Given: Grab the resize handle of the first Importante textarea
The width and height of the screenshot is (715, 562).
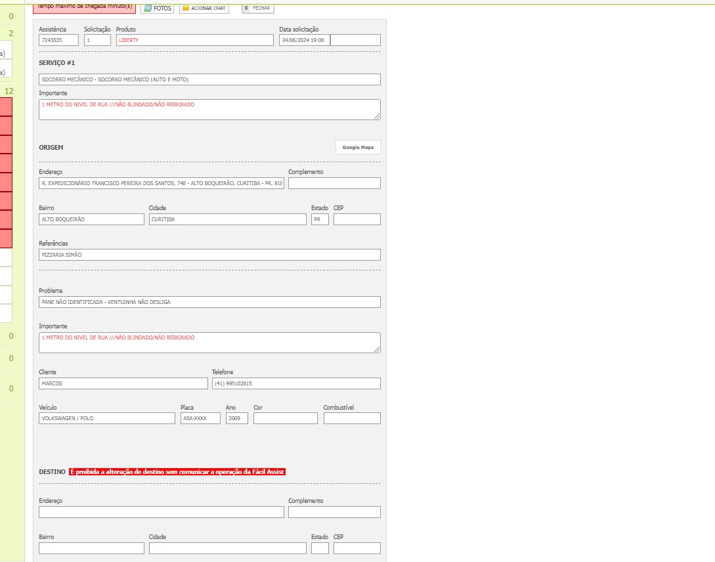Looking at the screenshot, I should click(377, 117).
